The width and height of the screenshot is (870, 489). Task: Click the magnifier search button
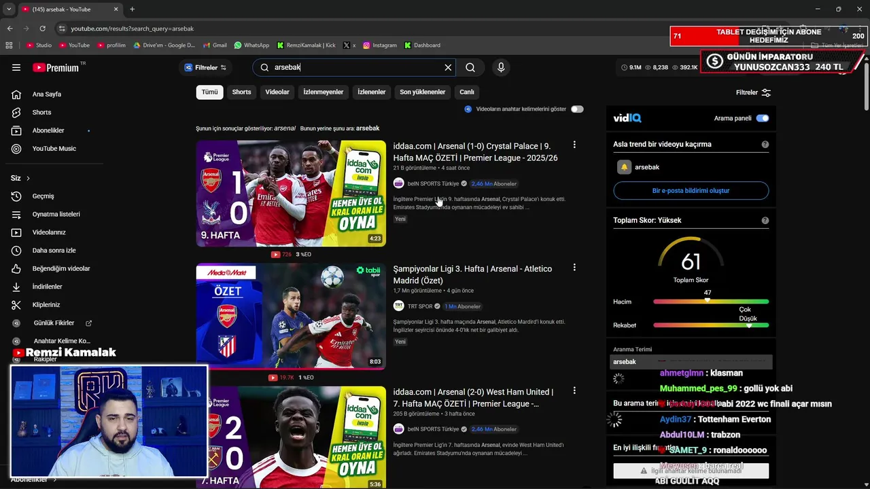(x=470, y=67)
